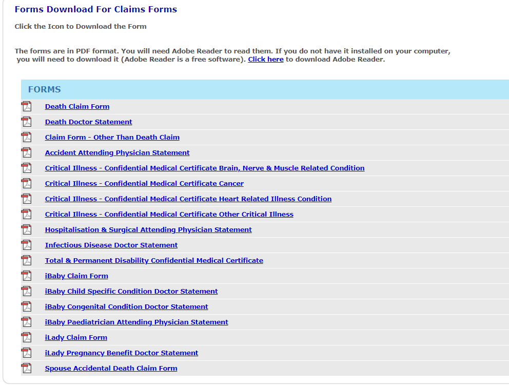Open the iBaby Claim Form link

click(76, 276)
